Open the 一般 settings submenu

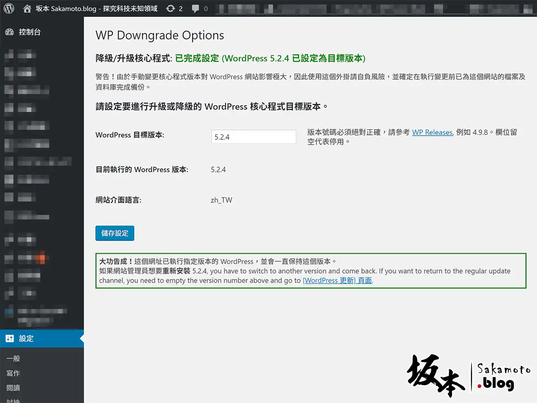[13, 358]
